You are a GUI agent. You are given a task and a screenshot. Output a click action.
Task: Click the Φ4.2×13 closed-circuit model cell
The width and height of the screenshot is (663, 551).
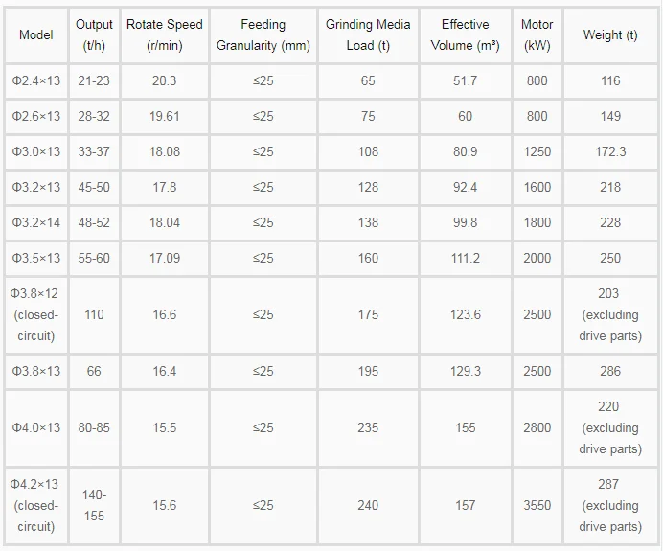click(x=36, y=505)
